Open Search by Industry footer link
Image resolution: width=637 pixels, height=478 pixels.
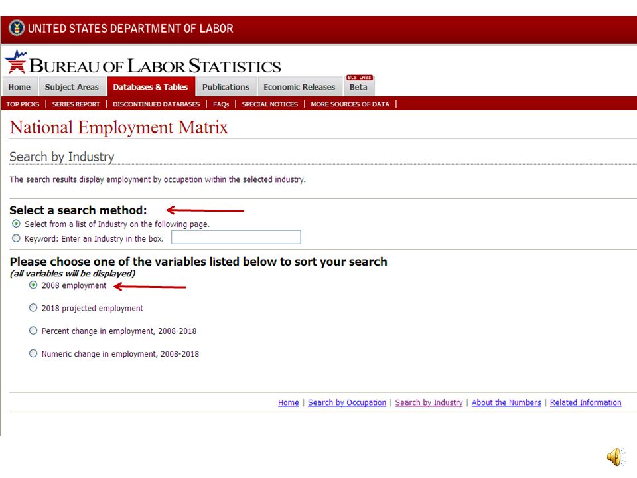(x=429, y=402)
